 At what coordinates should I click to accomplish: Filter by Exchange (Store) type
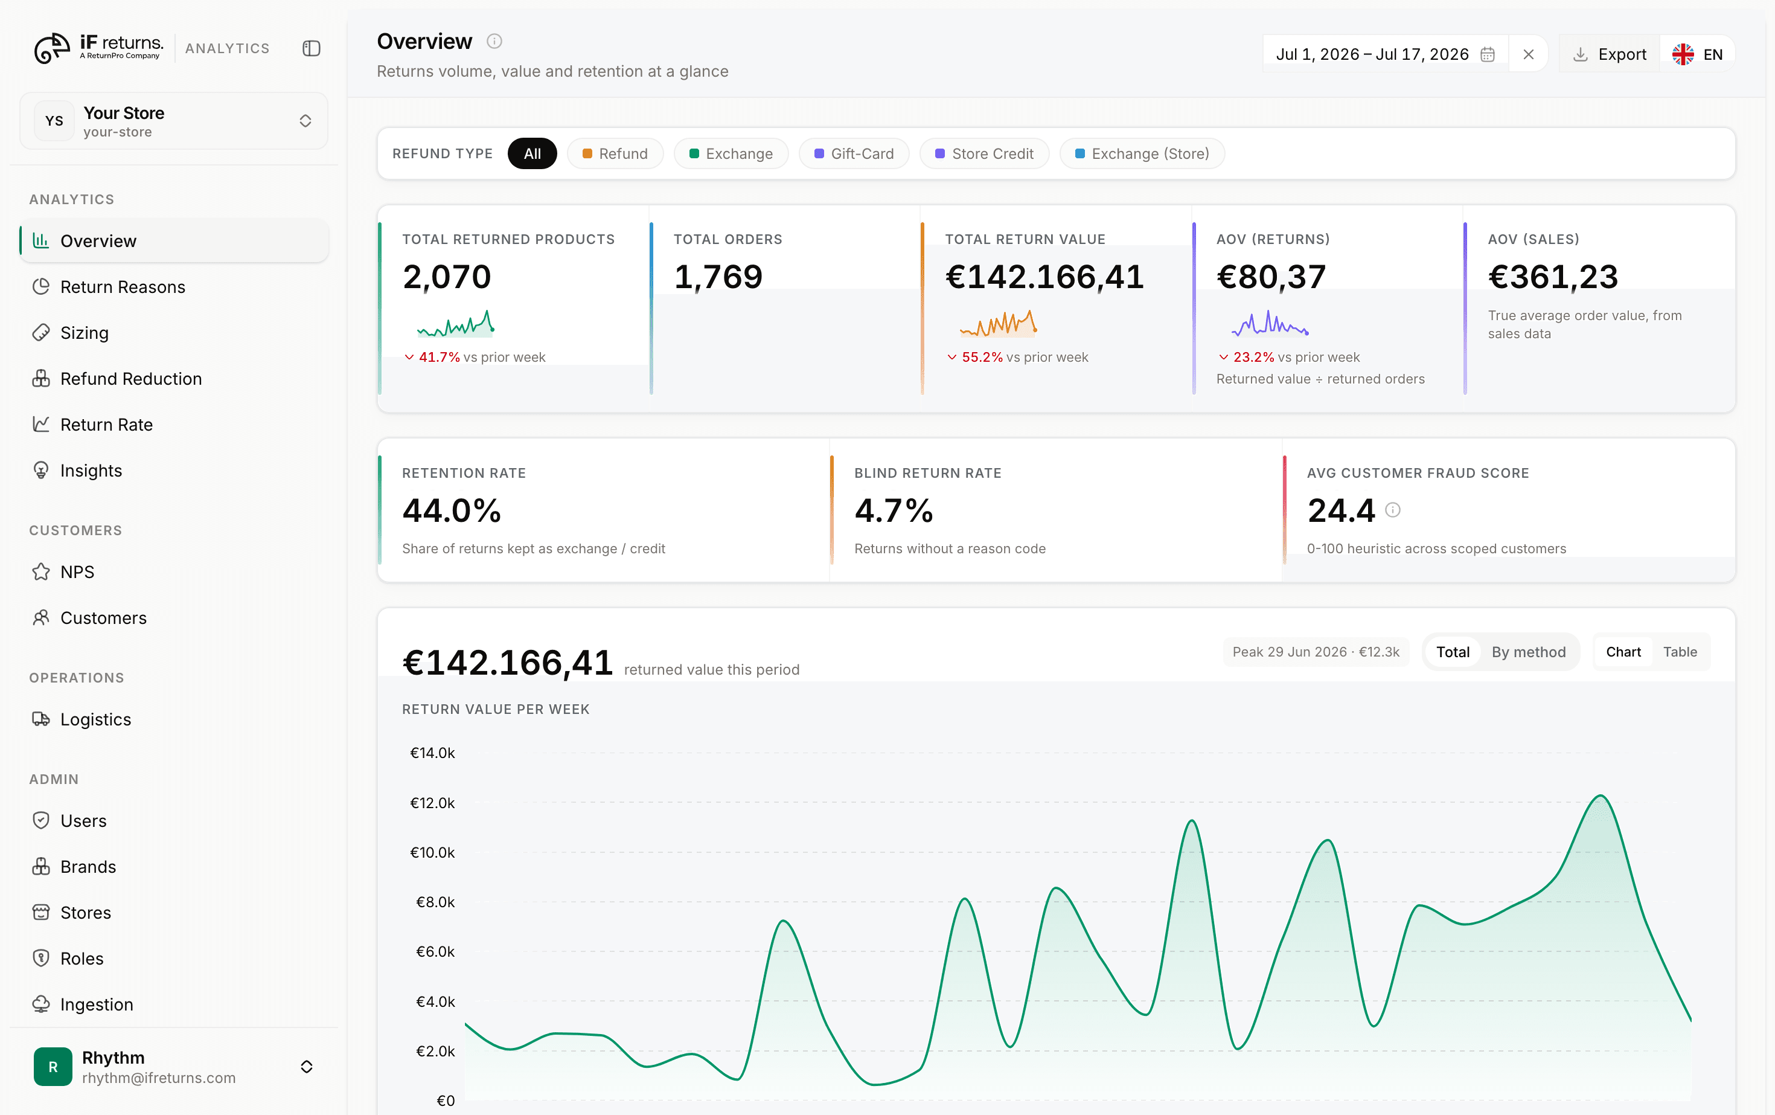(x=1142, y=153)
